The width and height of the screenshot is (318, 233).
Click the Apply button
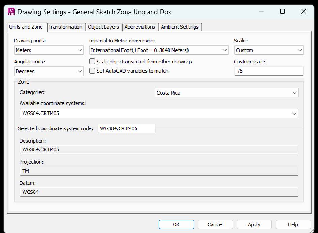pyautogui.click(x=254, y=224)
